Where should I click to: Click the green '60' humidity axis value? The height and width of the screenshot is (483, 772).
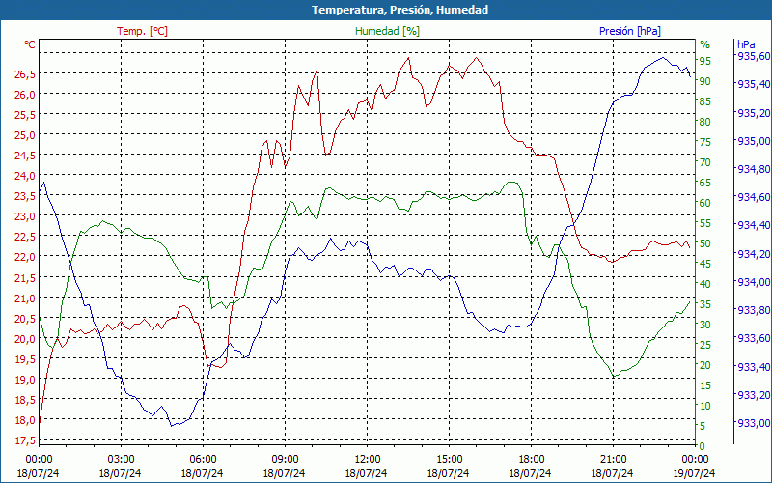click(705, 203)
